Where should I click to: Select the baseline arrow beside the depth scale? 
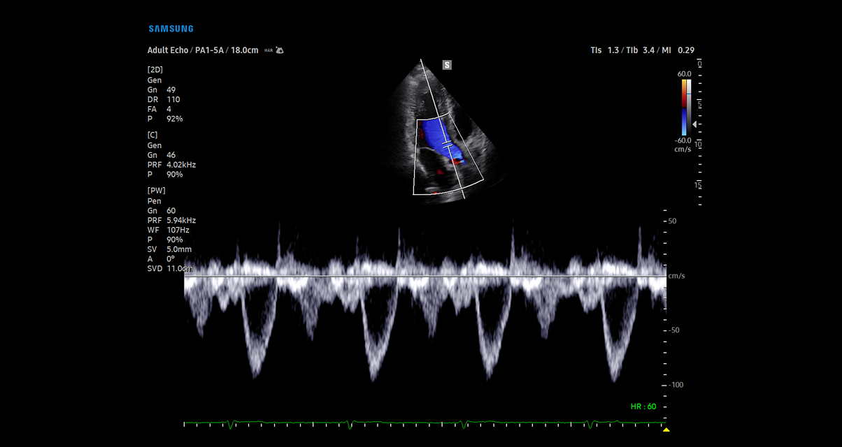[694, 124]
